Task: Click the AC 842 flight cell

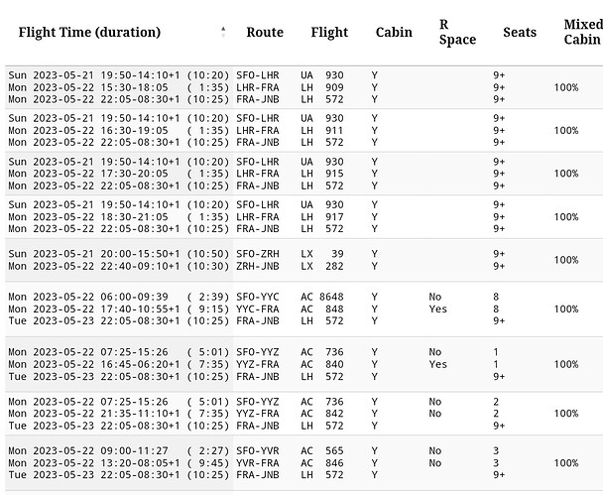Action: (322, 414)
